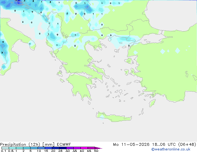Click the legend value '40'
Viewport: 197px width, 152px height.
coord(82,151)
